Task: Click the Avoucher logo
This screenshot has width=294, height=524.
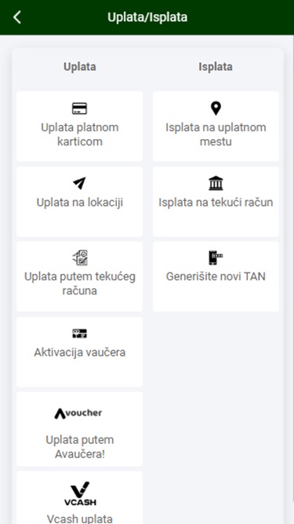Action: click(x=78, y=413)
